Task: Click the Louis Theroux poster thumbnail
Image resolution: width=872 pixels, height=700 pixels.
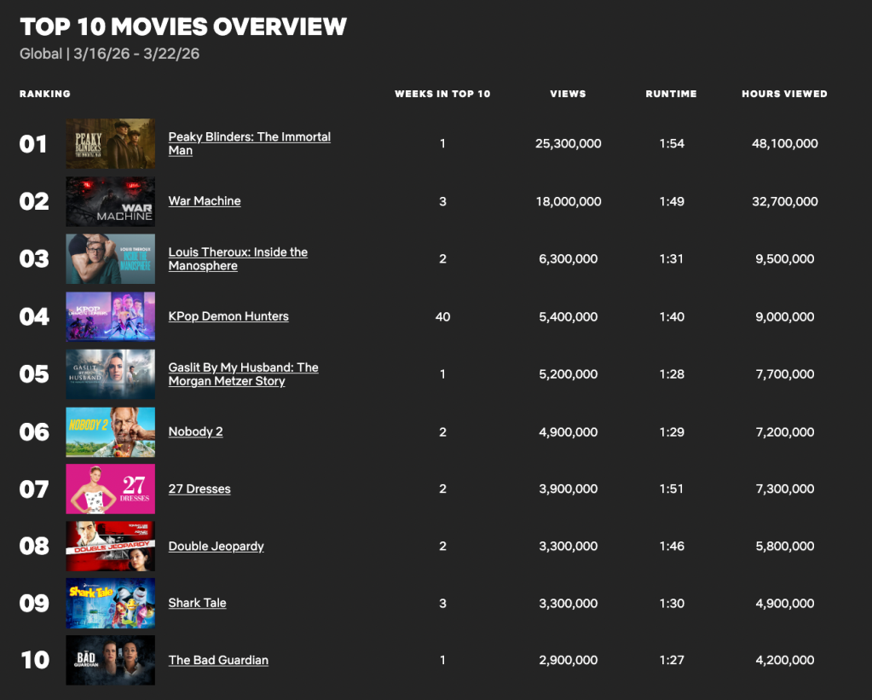Action: click(x=111, y=259)
